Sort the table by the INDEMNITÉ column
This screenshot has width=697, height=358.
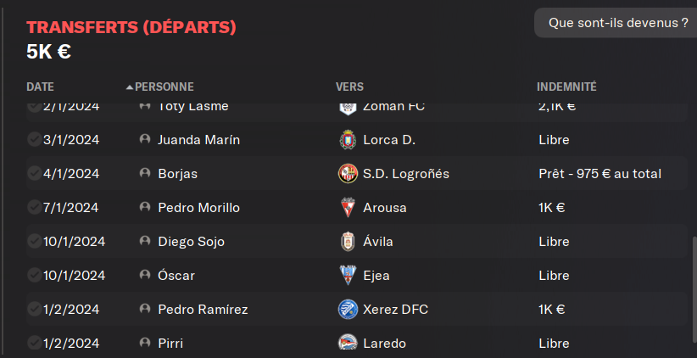566,87
